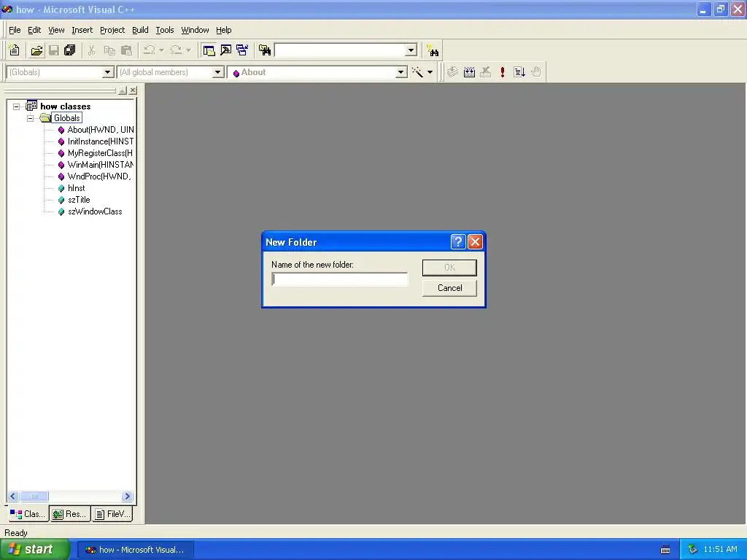
Task: Click Cancel in New Folder dialog
Action: 449,288
